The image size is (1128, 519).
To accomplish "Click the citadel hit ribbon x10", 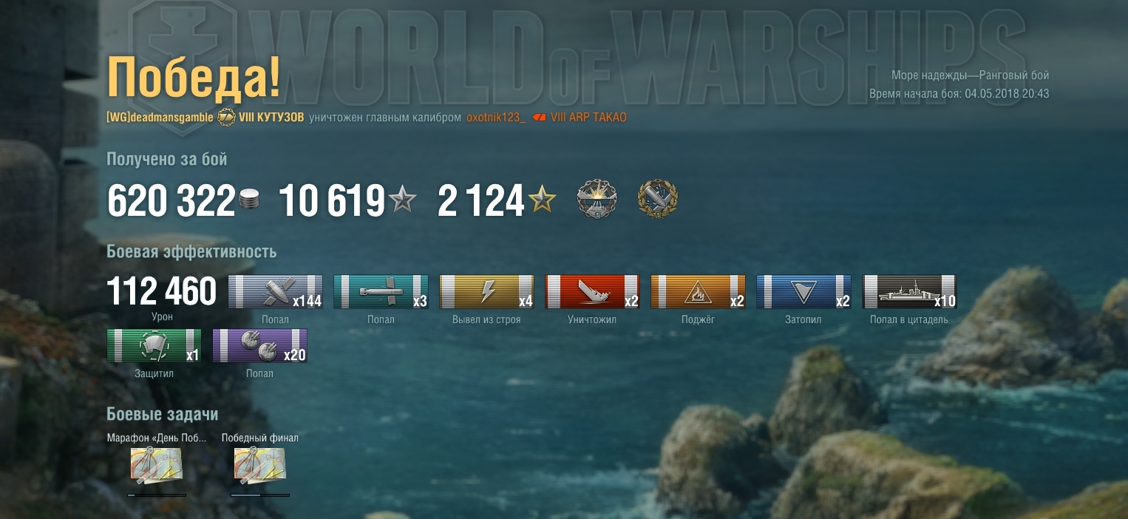I will tap(910, 292).
